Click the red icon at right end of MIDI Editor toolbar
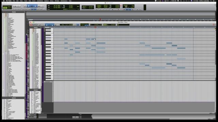 click(x=214, y=25)
